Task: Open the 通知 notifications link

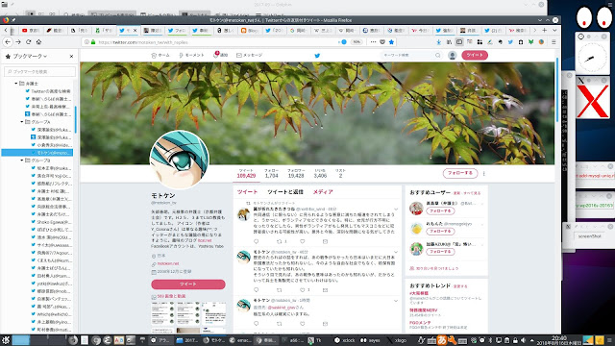Action: coord(220,56)
